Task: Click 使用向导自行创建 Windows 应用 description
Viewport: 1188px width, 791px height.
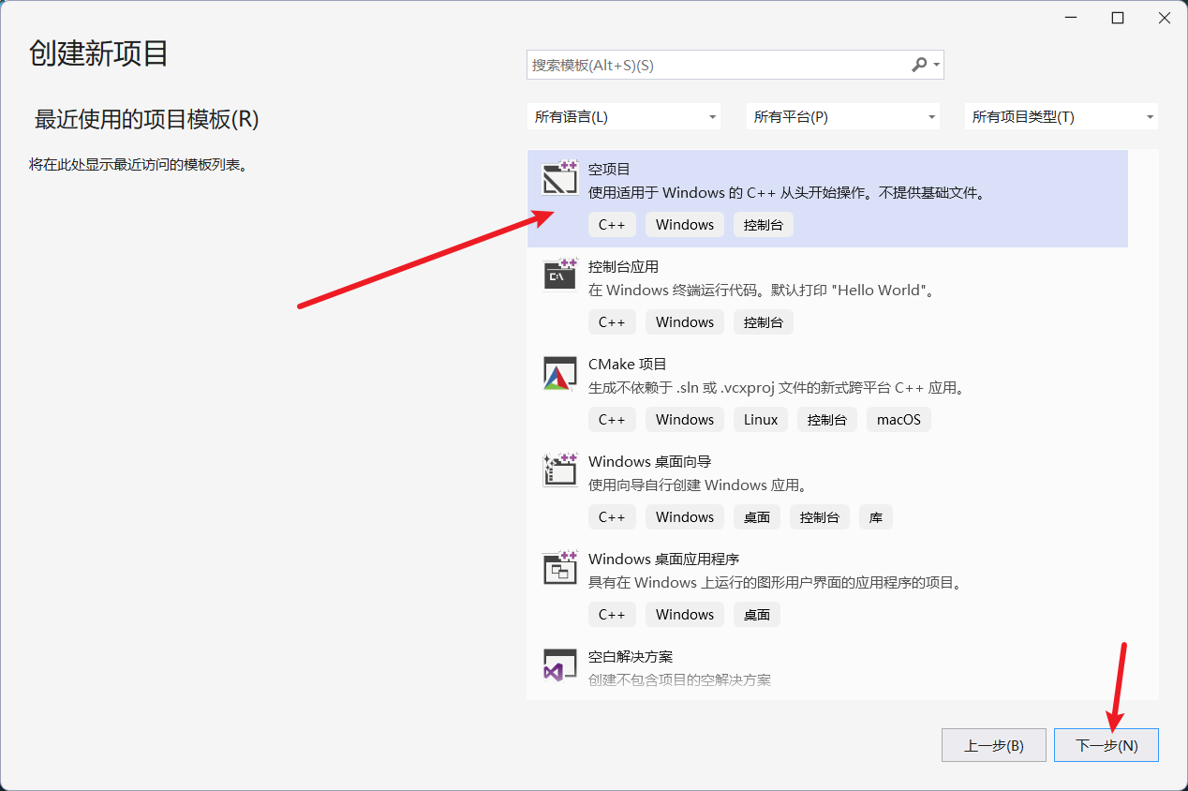Action: (698, 485)
